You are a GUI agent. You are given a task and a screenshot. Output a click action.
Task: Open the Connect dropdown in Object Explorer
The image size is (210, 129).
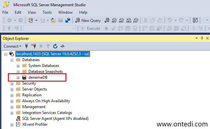click(x=12, y=46)
